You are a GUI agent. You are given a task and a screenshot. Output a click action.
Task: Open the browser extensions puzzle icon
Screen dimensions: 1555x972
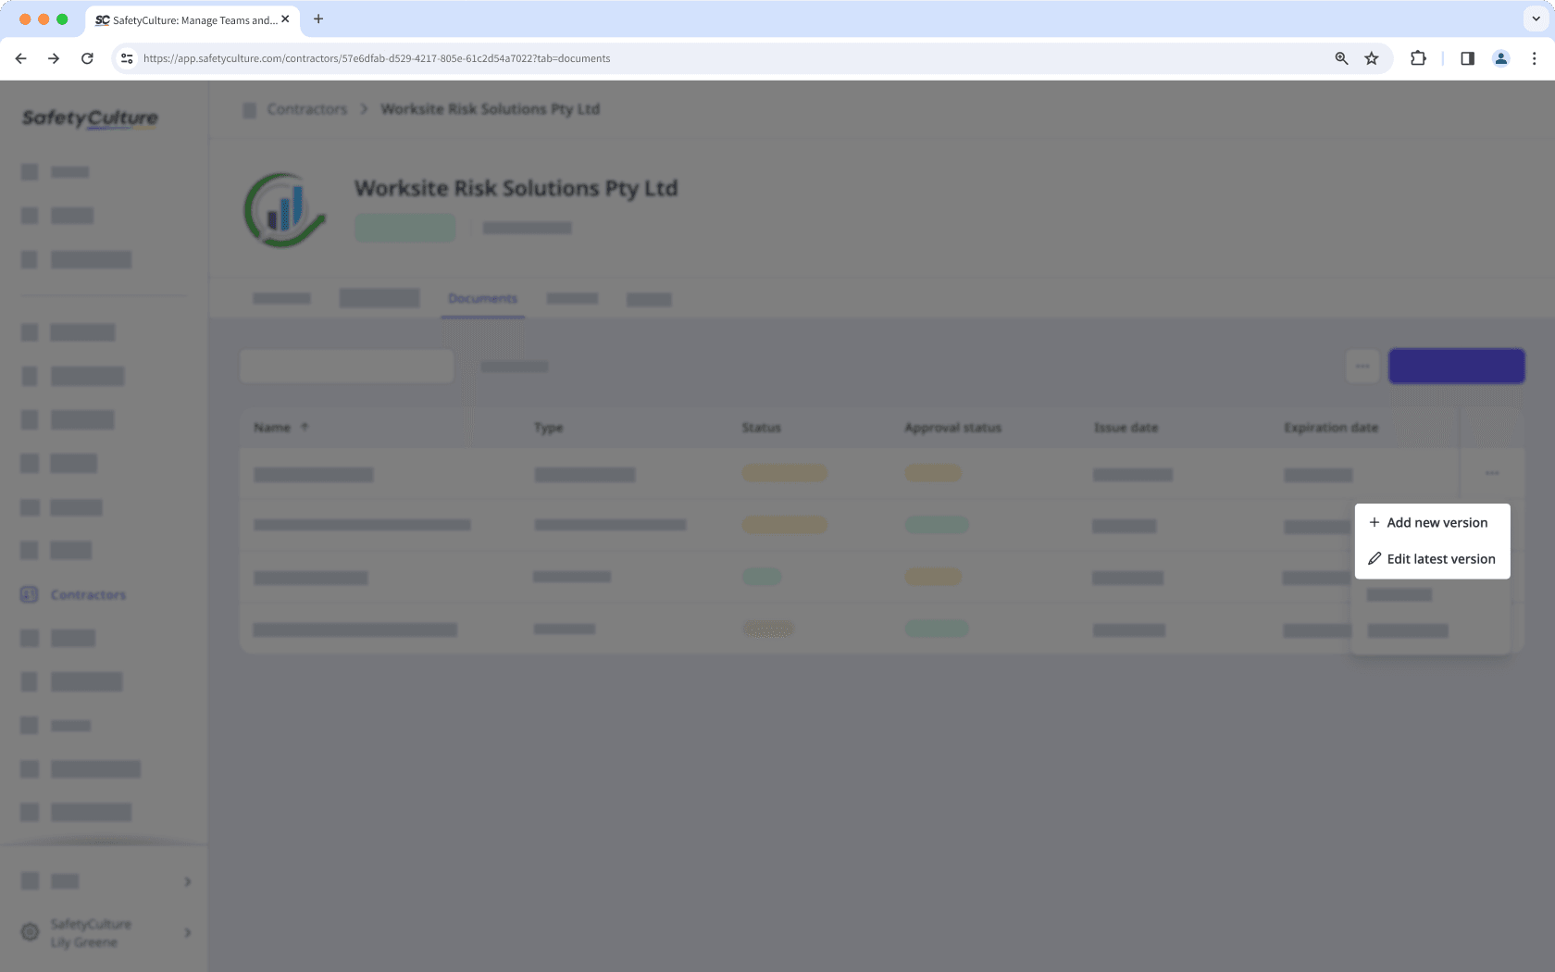pyautogui.click(x=1417, y=57)
